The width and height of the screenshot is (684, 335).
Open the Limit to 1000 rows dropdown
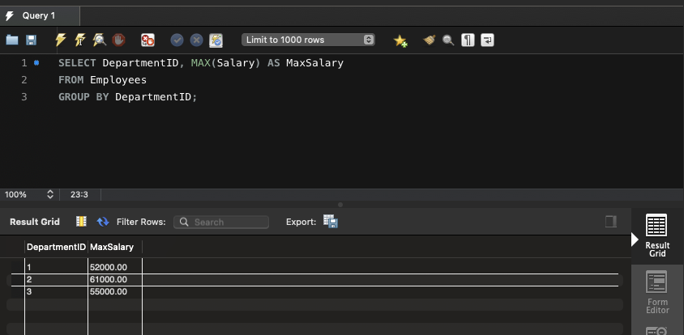coord(309,40)
